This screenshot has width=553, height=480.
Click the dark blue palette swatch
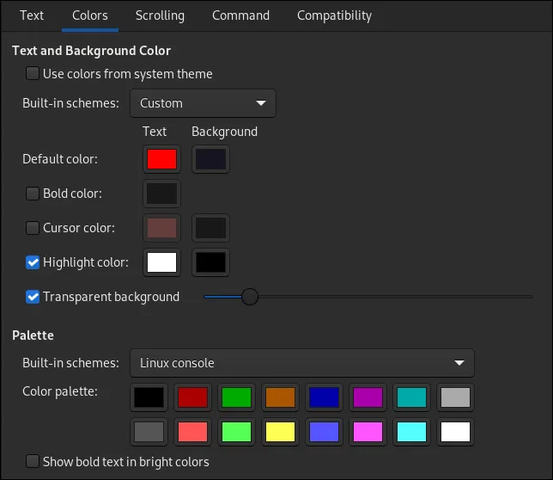coord(324,397)
